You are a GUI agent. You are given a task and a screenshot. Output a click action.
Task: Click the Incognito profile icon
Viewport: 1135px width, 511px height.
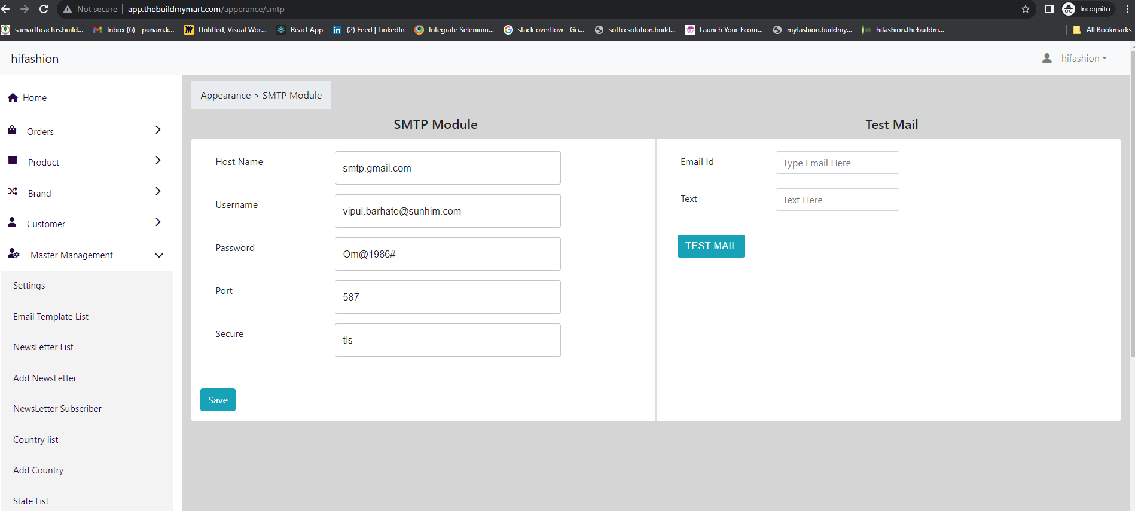click(x=1069, y=9)
